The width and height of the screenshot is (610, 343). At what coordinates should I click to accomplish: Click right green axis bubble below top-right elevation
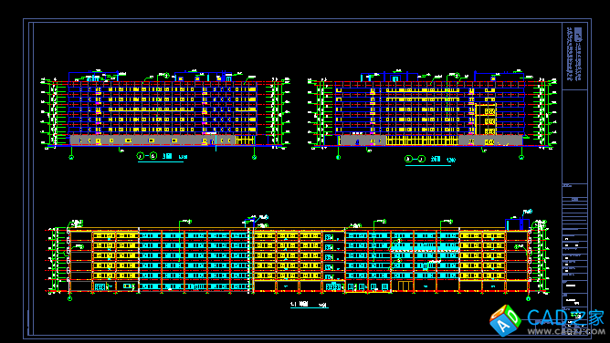point(521,157)
